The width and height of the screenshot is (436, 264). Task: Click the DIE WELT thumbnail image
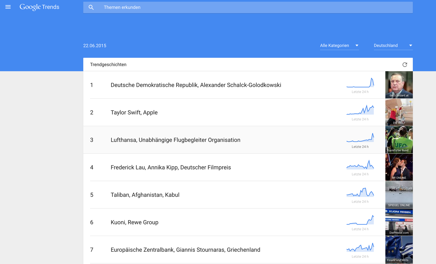tap(399, 112)
